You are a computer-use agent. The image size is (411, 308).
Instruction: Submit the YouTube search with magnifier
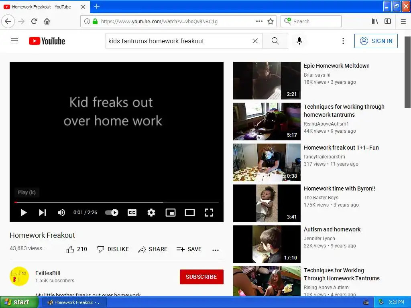coord(275,41)
